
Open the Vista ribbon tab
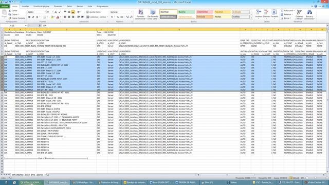tap(90, 7)
